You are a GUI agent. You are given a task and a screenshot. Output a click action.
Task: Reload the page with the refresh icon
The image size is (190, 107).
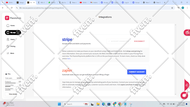[x=12, y=8]
